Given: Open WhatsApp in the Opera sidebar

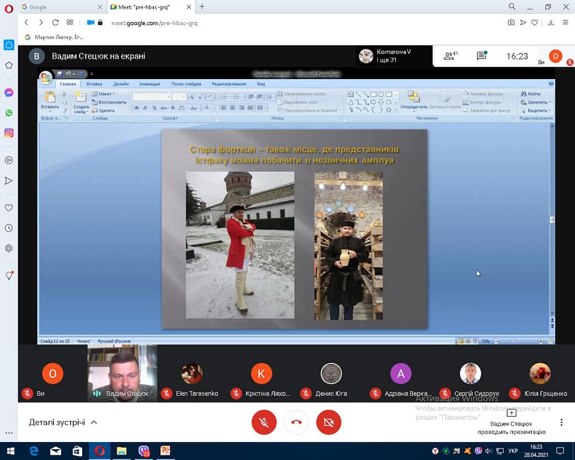Looking at the screenshot, I should tap(9, 113).
